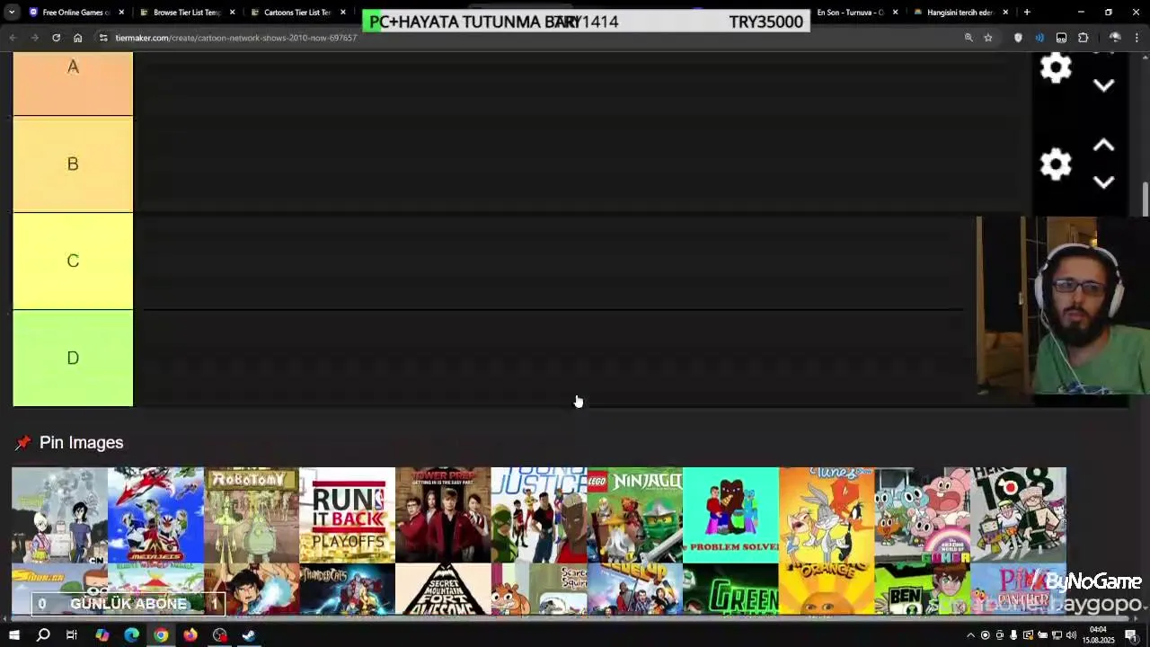Pick the Ben 10 show image
The width and height of the screenshot is (1150, 647).
click(923, 589)
